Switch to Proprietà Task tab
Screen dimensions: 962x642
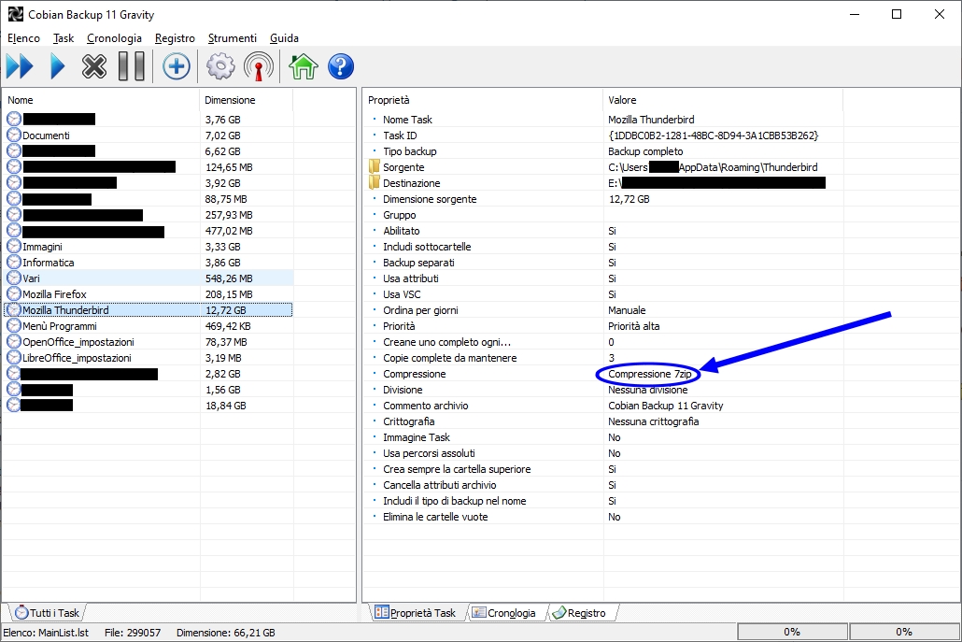[x=416, y=612]
